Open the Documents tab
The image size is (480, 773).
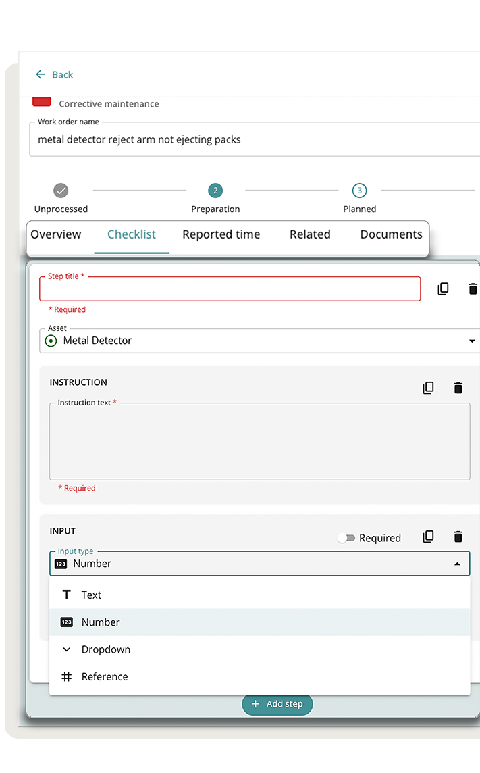click(x=391, y=234)
